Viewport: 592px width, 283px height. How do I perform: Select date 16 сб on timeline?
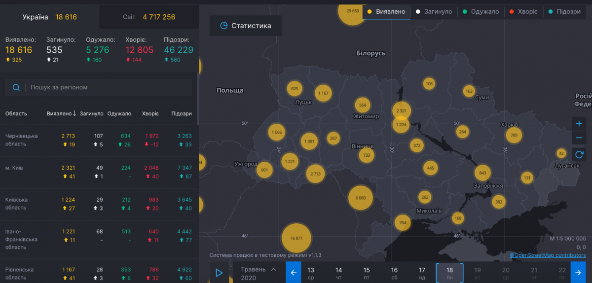[x=394, y=273]
